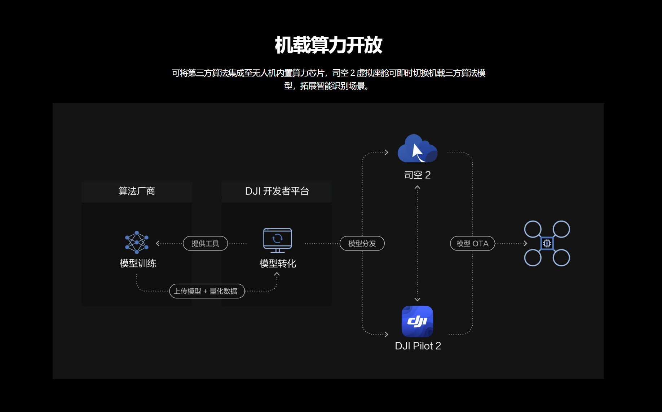Viewport: 662px width, 412px height.
Task: Click the down arrowhead above DJI Pilot 2
Action: 418,299
